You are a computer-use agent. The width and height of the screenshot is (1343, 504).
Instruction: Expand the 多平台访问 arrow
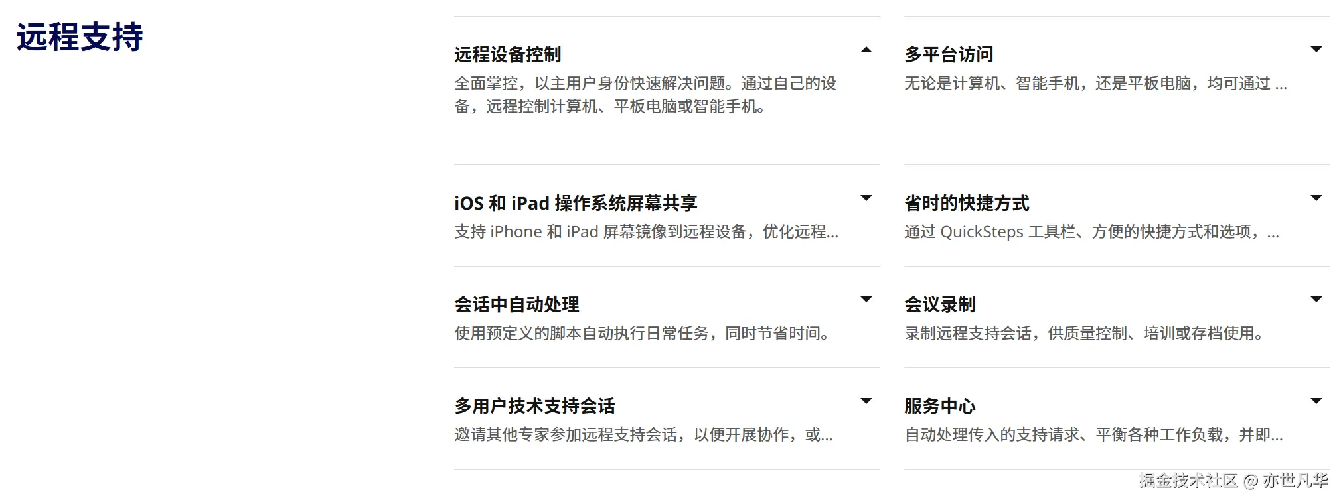[x=1316, y=50]
